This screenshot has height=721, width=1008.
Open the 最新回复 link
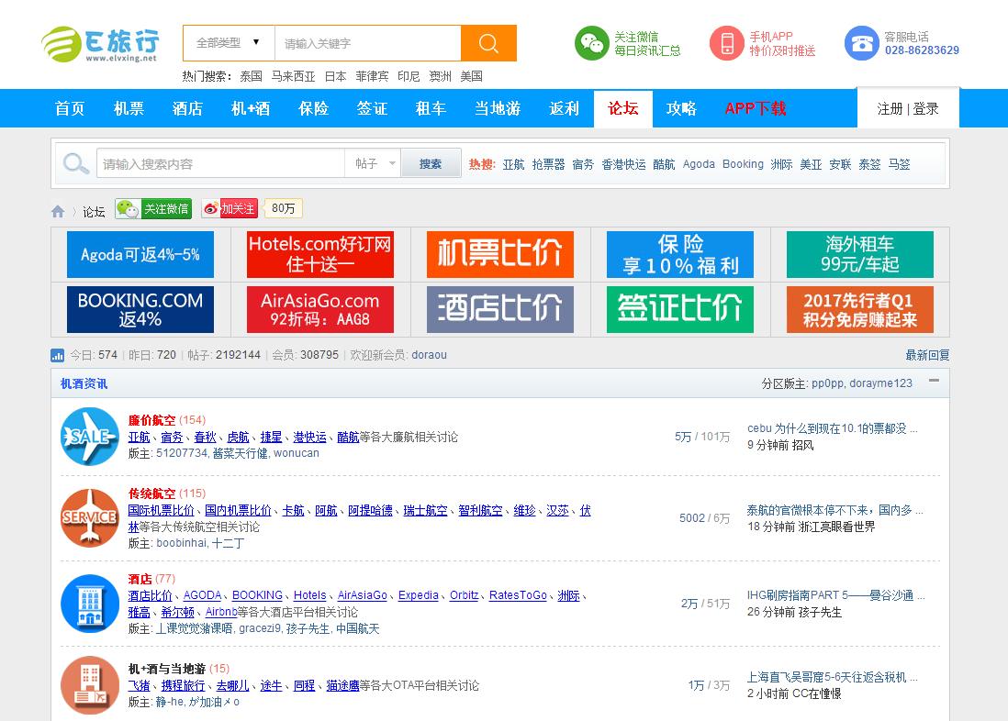tap(928, 355)
